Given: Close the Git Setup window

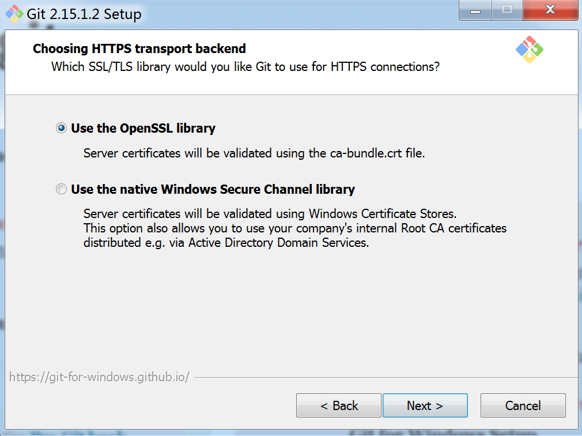Looking at the screenshot, I should point(550,10).
